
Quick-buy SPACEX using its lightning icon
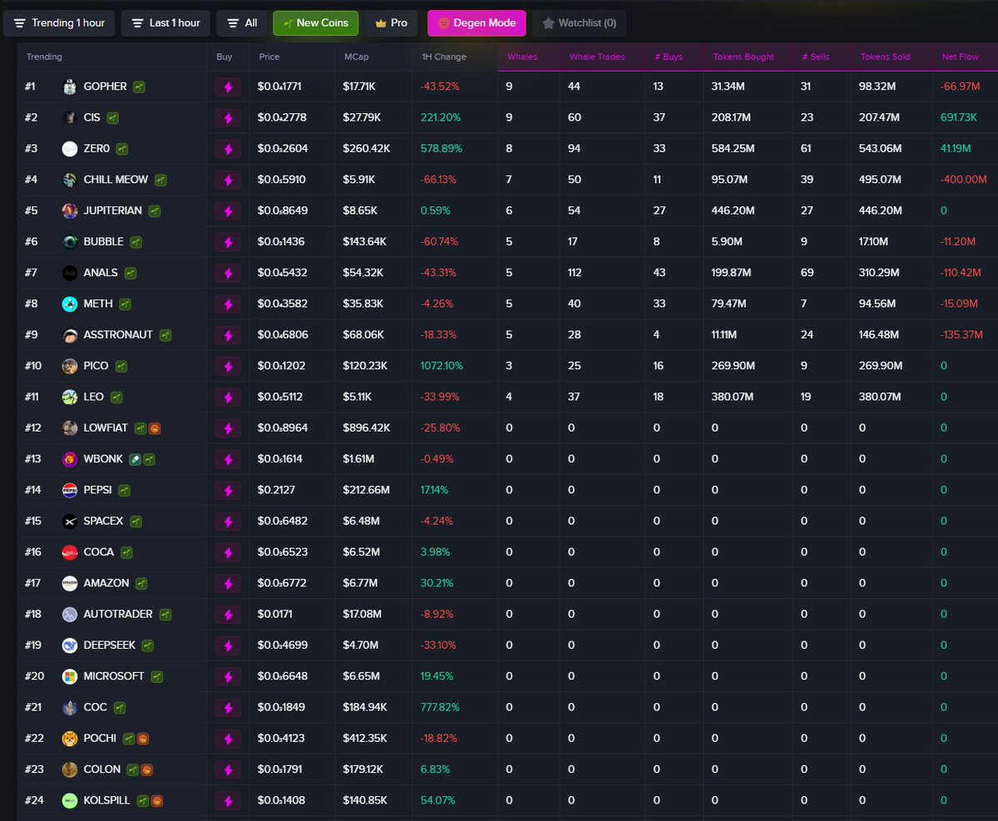[x=228, y=521]
